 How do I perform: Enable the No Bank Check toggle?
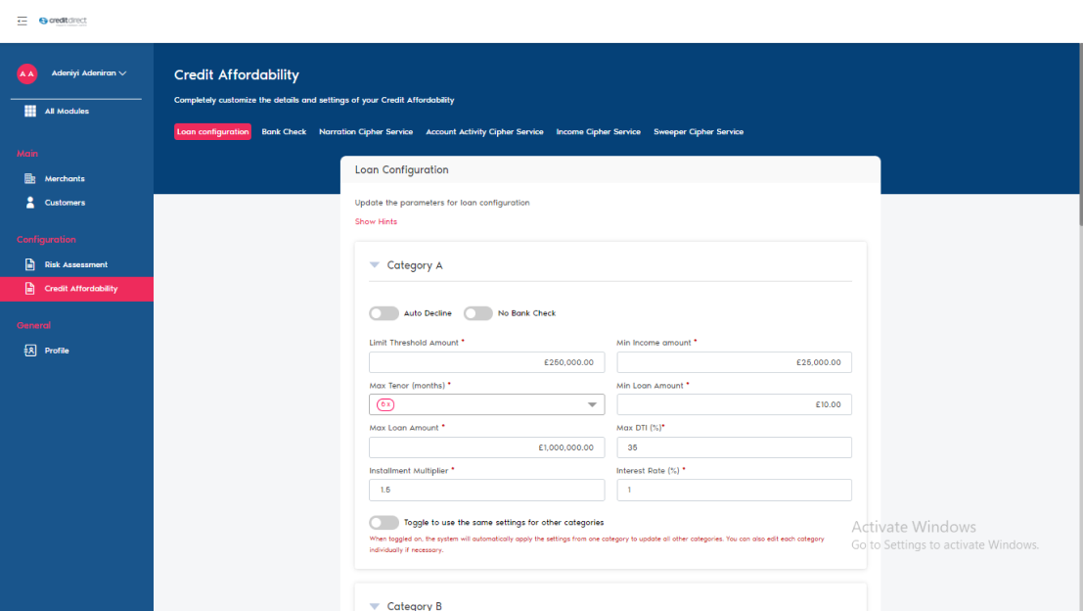(x=478, y=312)
